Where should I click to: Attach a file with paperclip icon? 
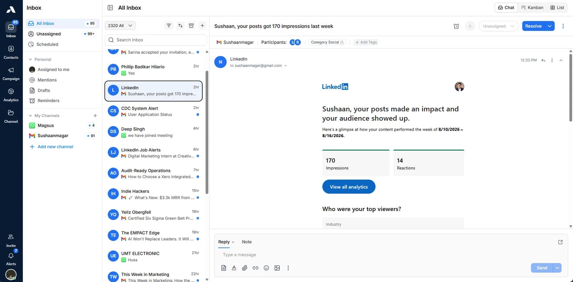click(x=245, y=268)
